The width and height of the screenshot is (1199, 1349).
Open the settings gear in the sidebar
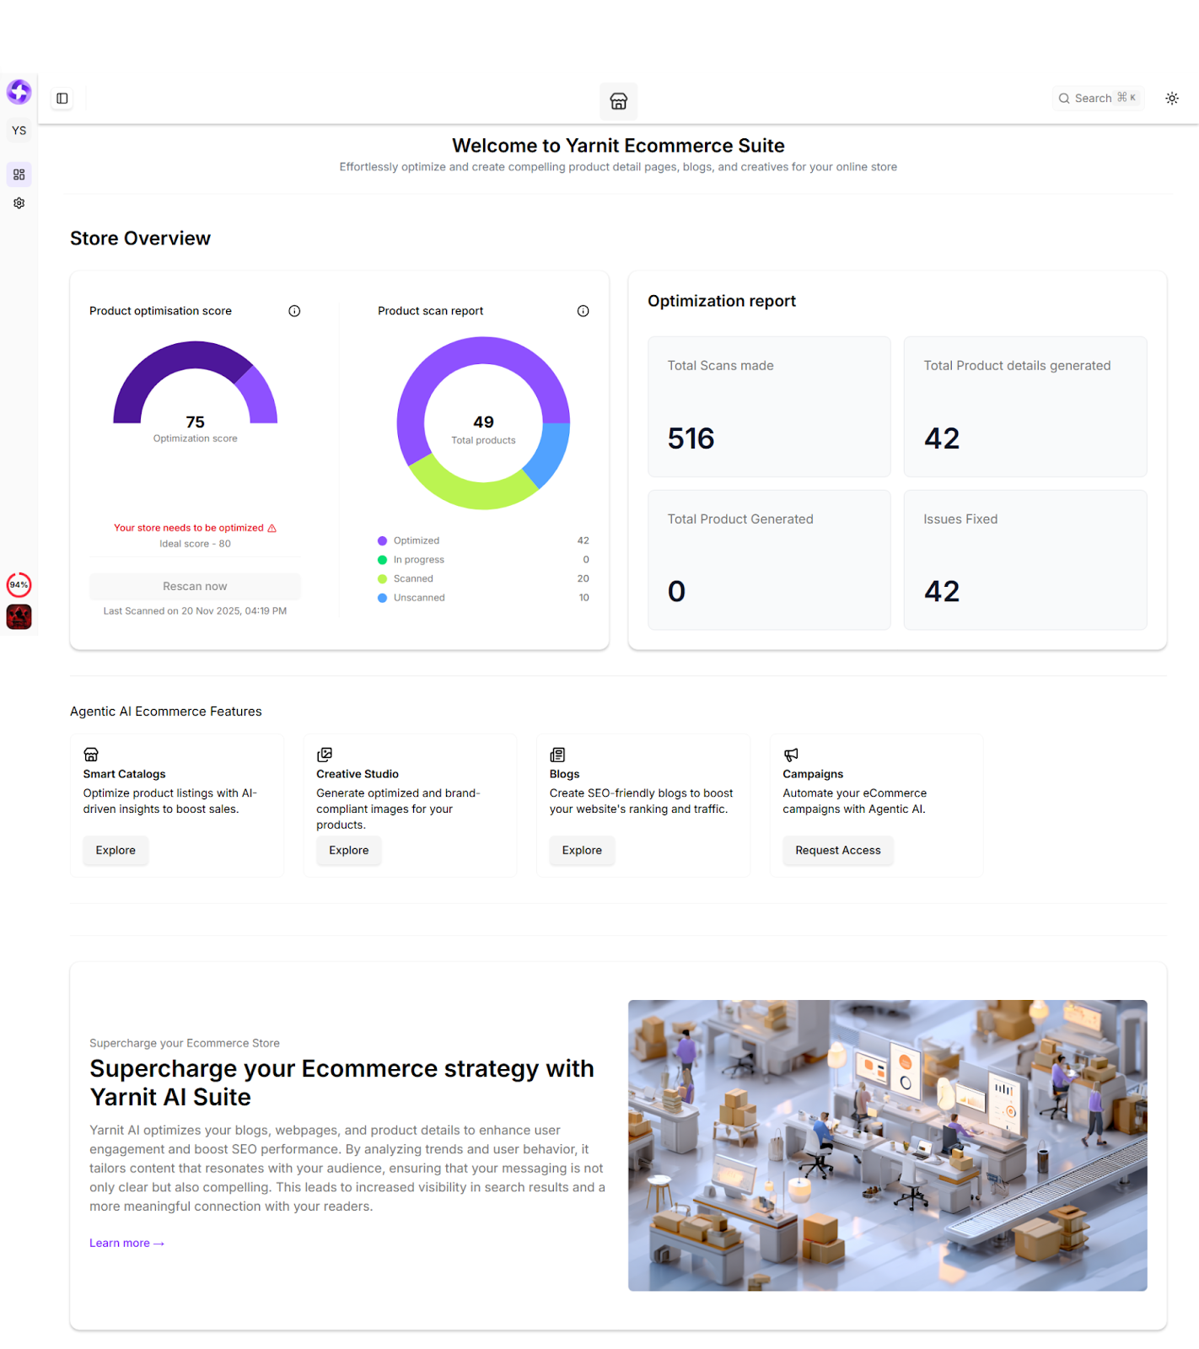(19, 203)
